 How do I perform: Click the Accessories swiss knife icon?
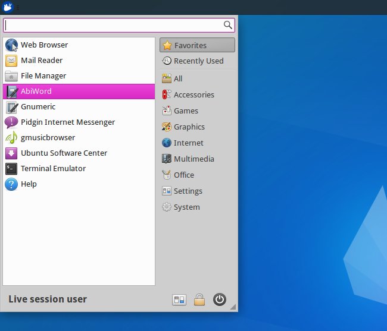pos(167,94)
